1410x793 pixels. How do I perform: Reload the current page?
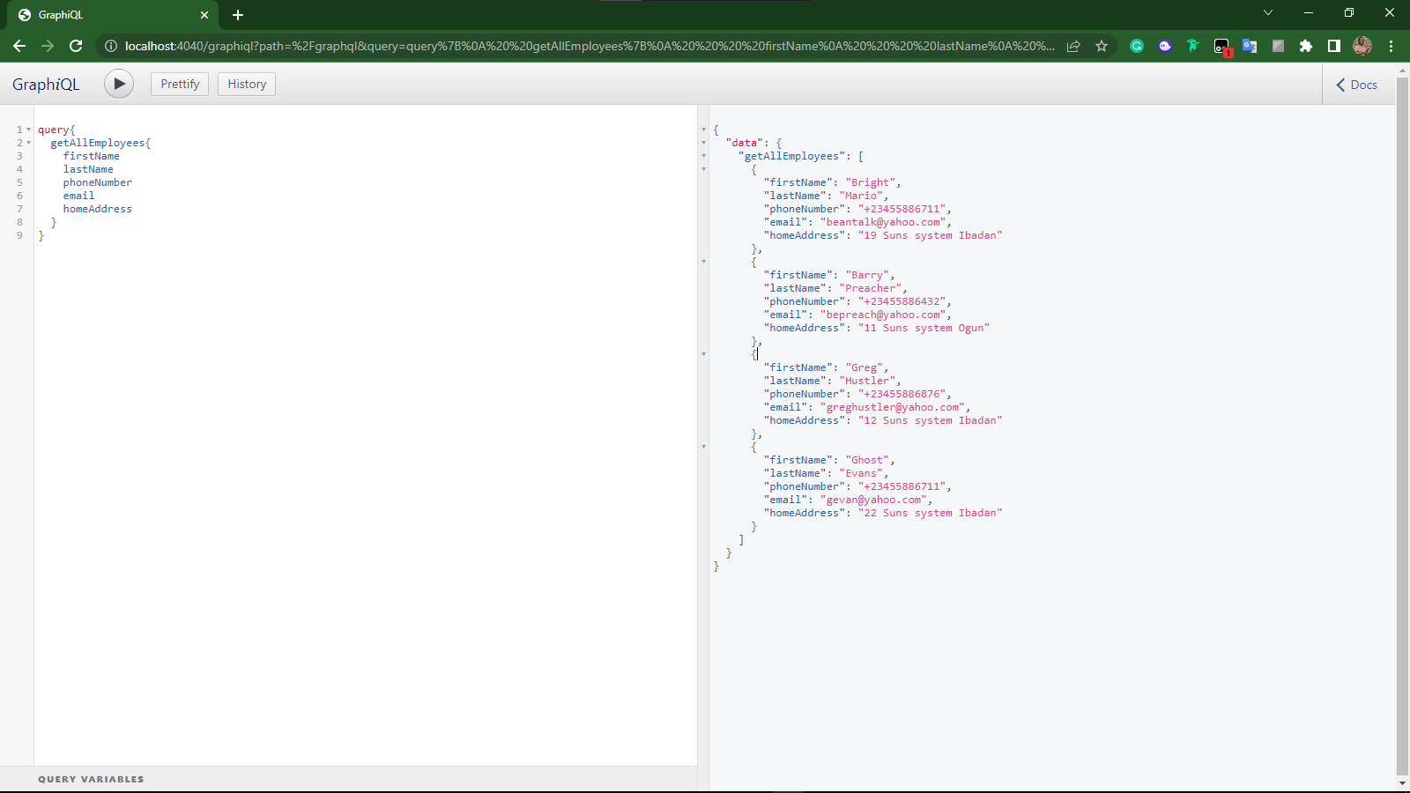(76, 46)
